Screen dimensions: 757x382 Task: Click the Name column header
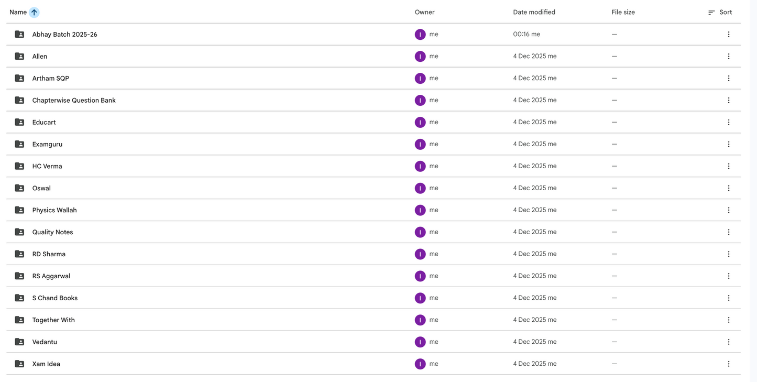[18, 12]
